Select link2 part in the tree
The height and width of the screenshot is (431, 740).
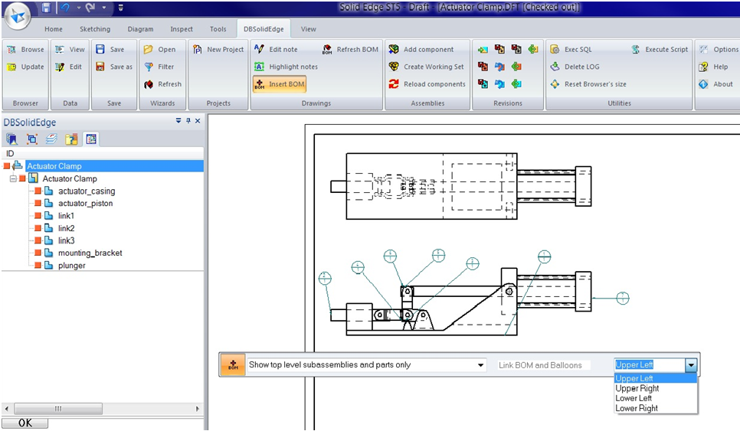pos(66,228)
